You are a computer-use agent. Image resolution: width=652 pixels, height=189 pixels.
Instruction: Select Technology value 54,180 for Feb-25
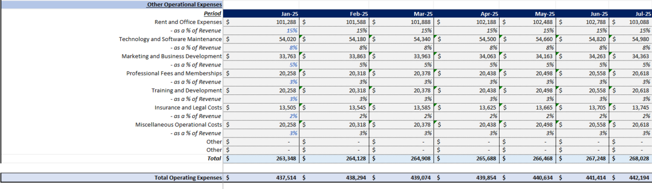click(x=335, y=39)
